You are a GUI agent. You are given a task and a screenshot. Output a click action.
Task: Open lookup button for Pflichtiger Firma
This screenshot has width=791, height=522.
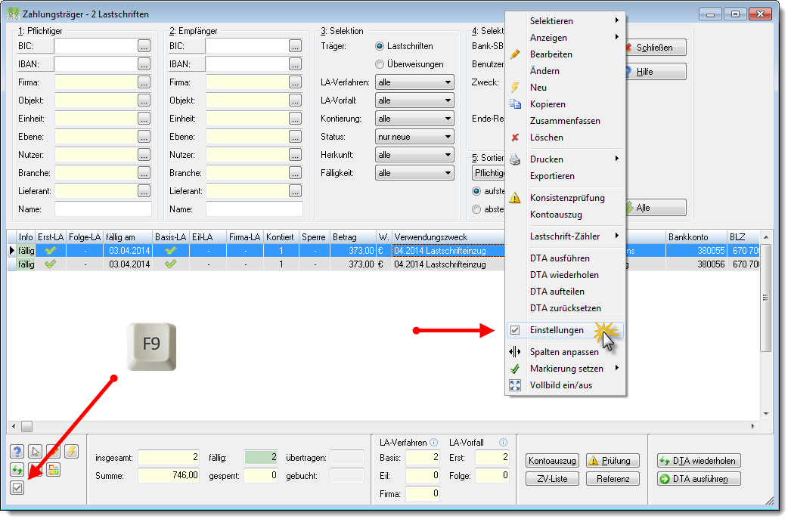(x=144, y=82)
